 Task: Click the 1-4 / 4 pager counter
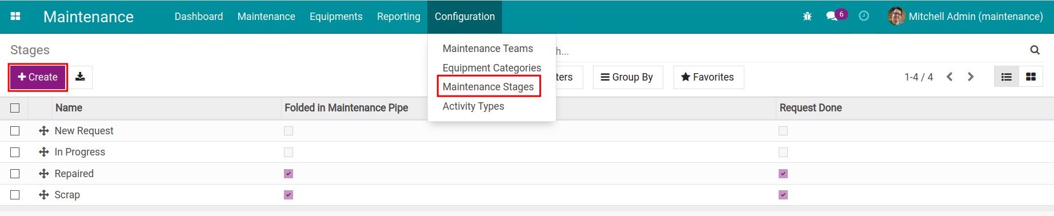[919, 77]
